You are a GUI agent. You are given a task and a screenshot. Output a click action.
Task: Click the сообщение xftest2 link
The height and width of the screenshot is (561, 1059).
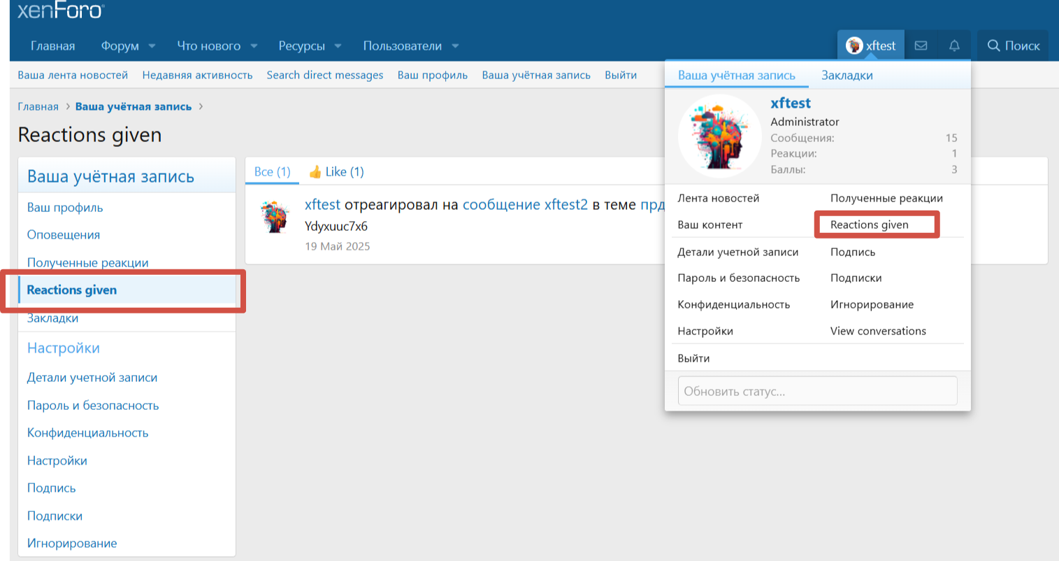pos(525,204)
